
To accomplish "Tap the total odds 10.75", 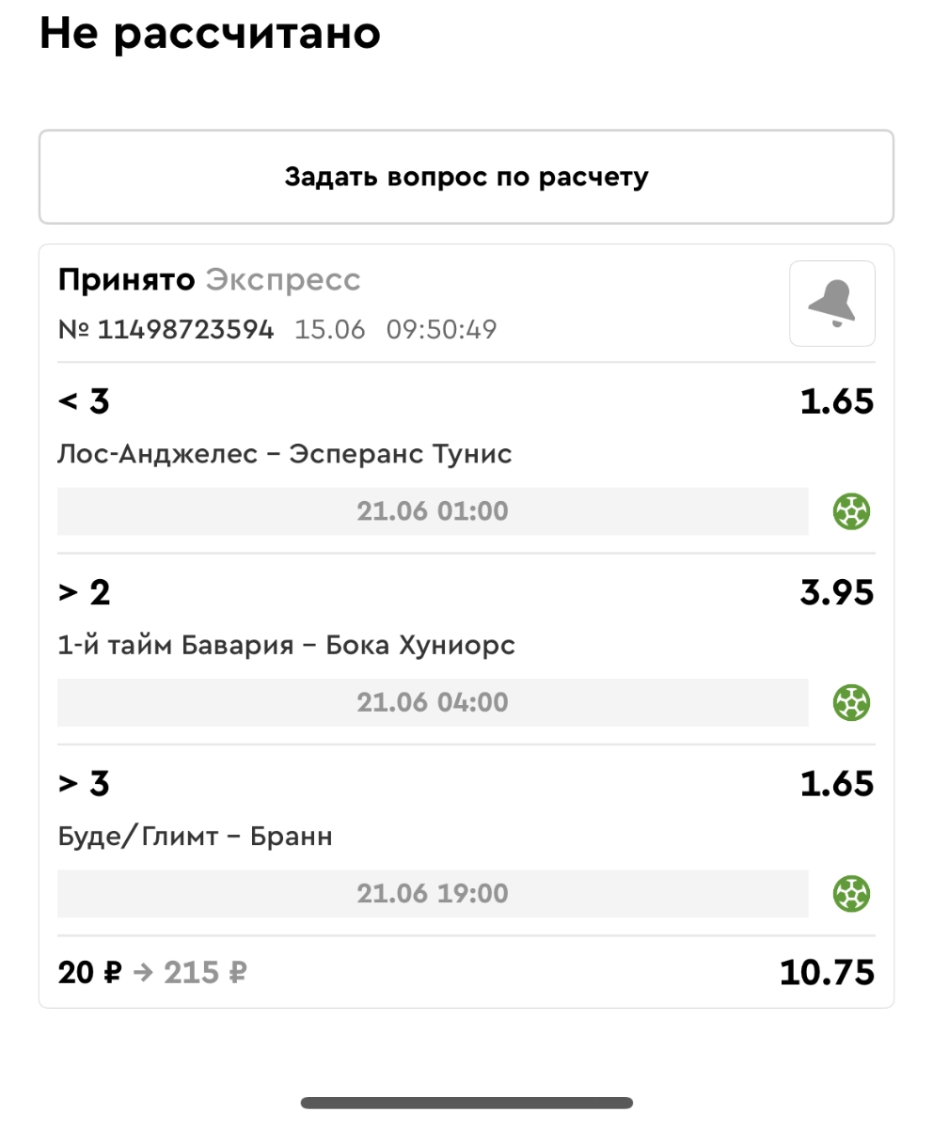I will [827, 973].
